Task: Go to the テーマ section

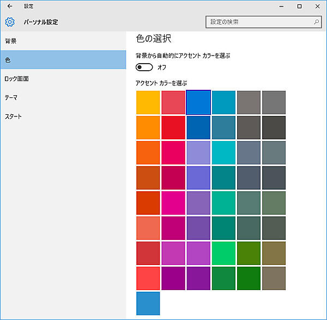Action: (11, 98)
